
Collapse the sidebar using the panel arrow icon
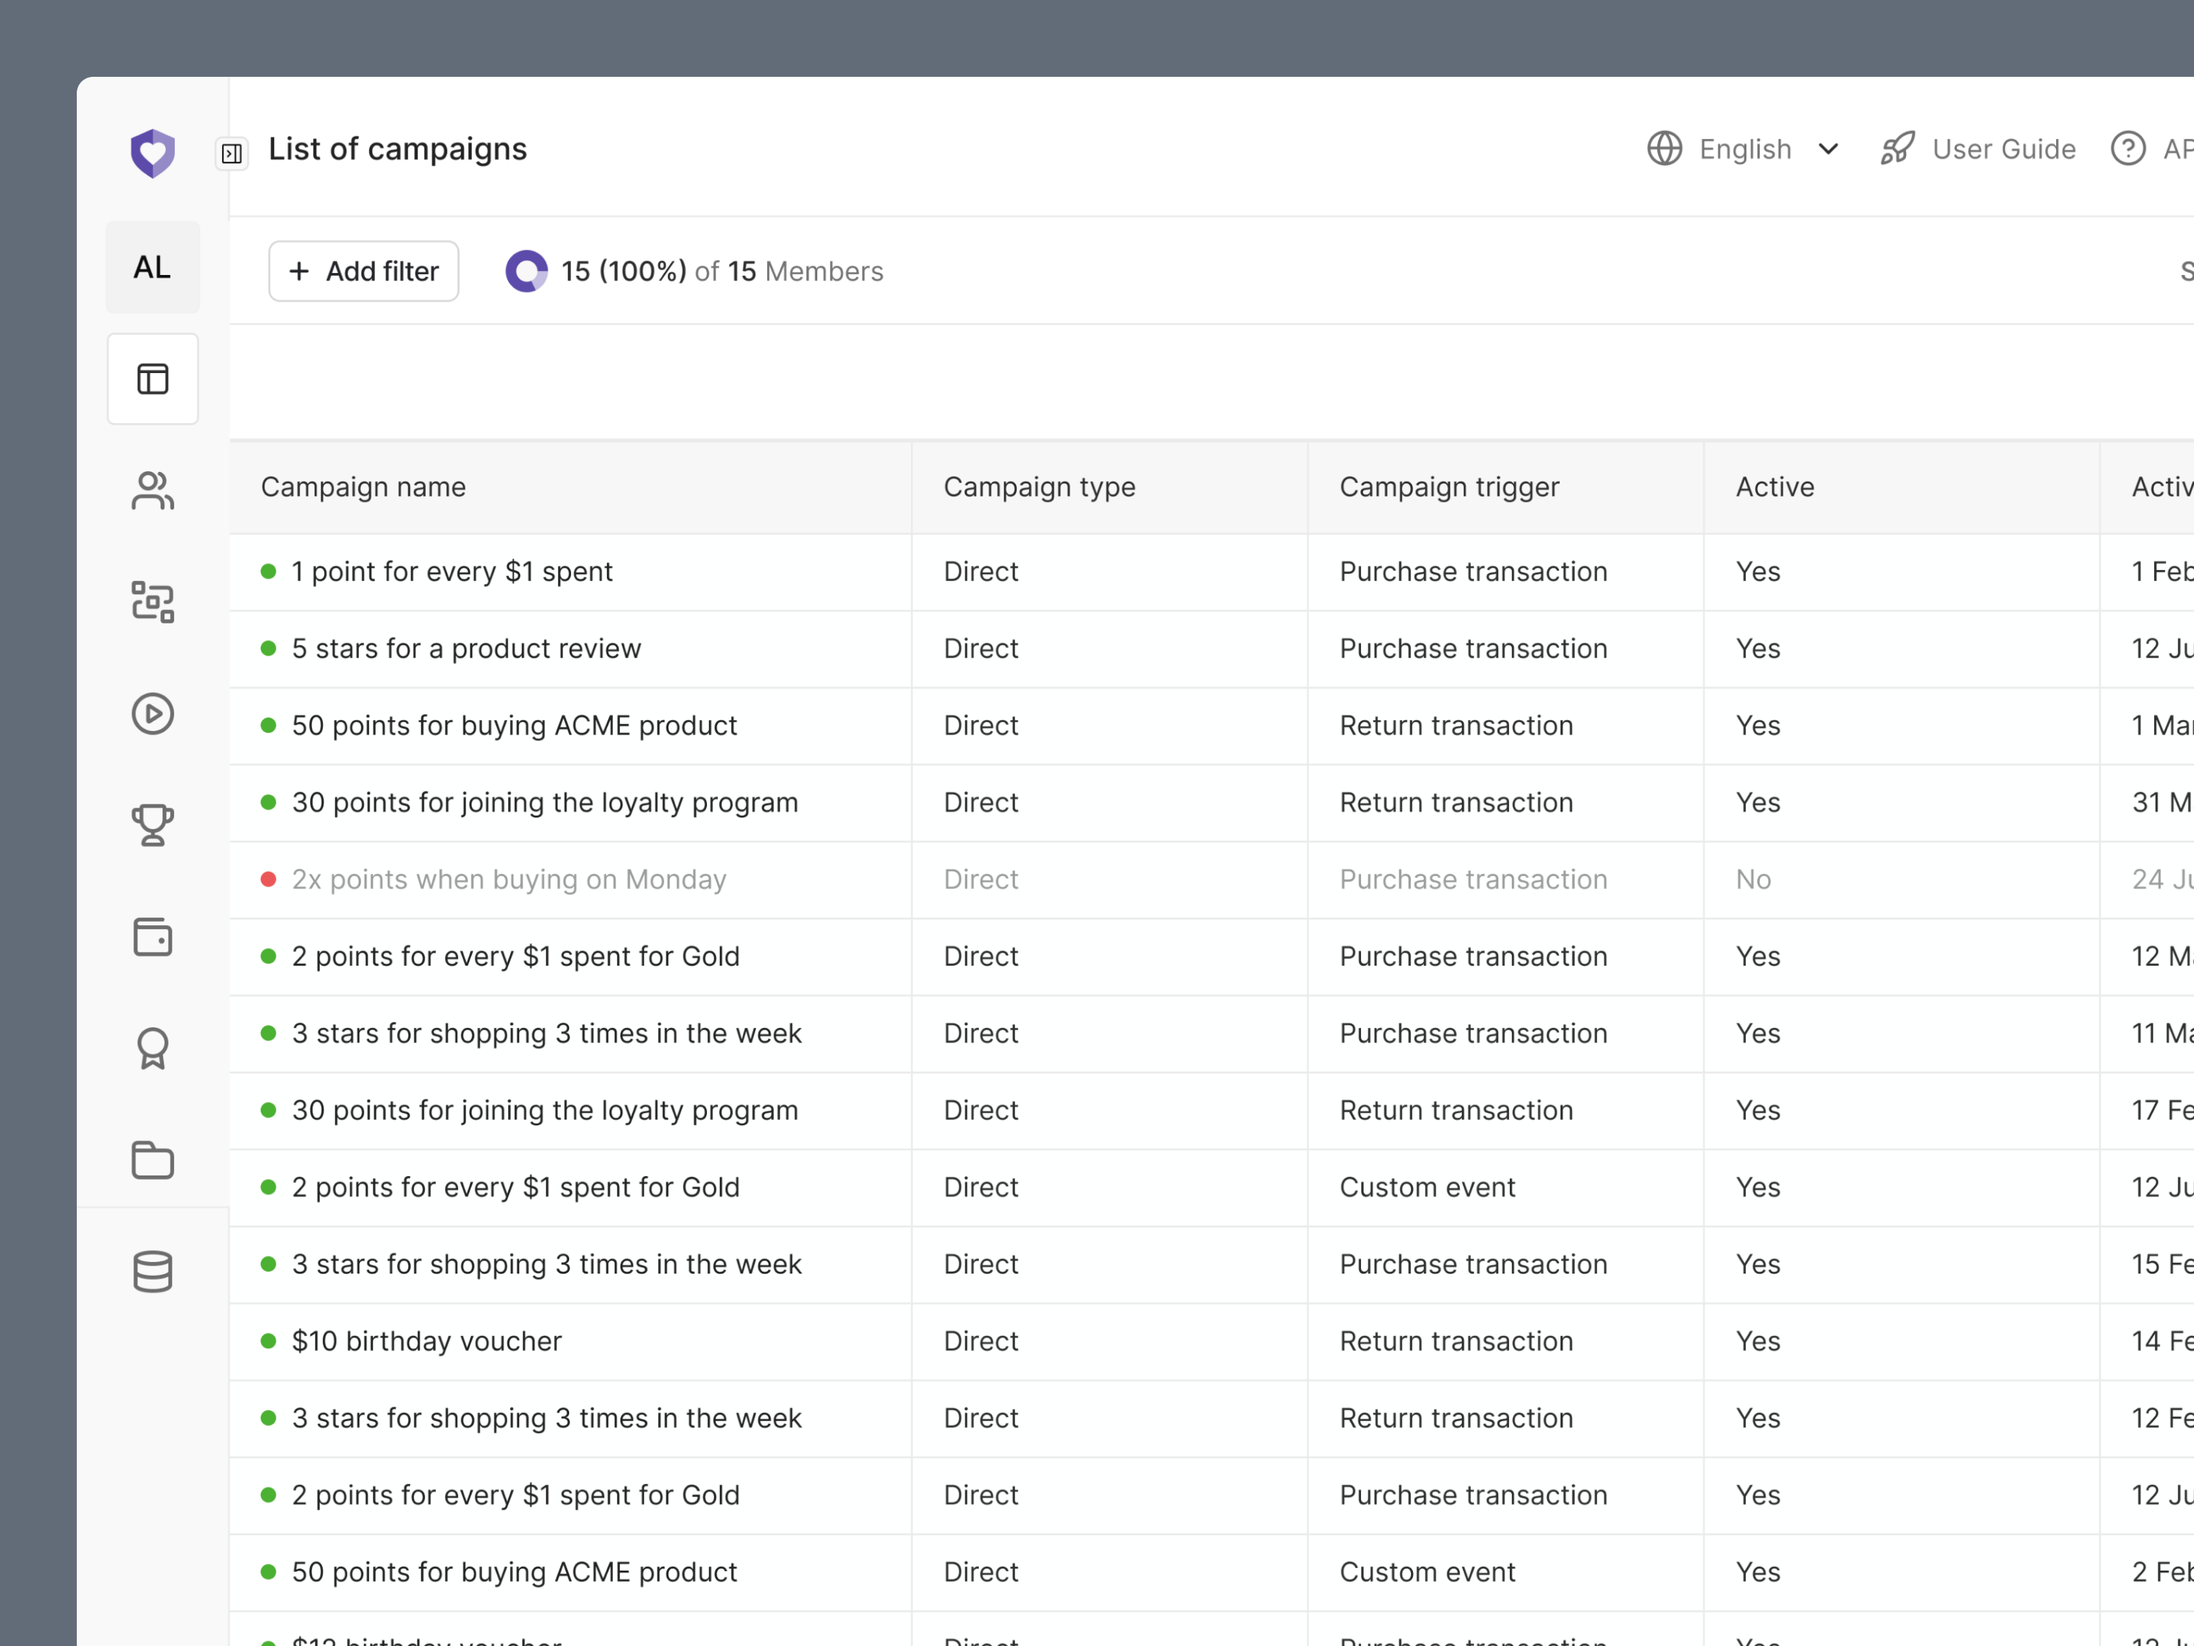pyautogui.click(x=231, y=153)
